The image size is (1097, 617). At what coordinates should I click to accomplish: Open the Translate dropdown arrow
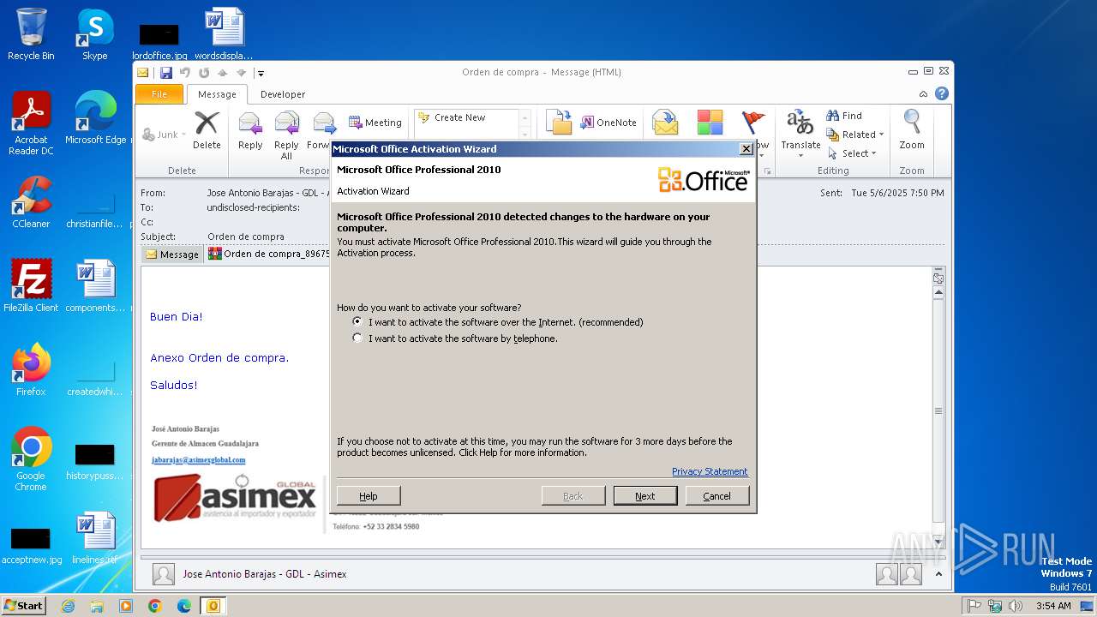tap(800, 156)
